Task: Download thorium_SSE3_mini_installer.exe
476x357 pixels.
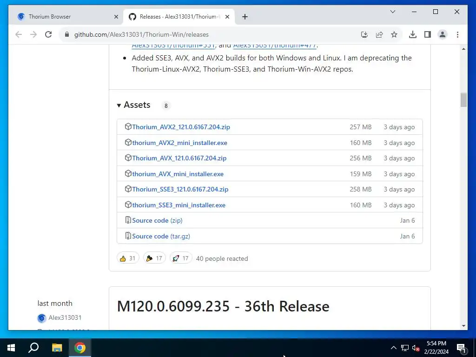Action: (x=178, y=205)
